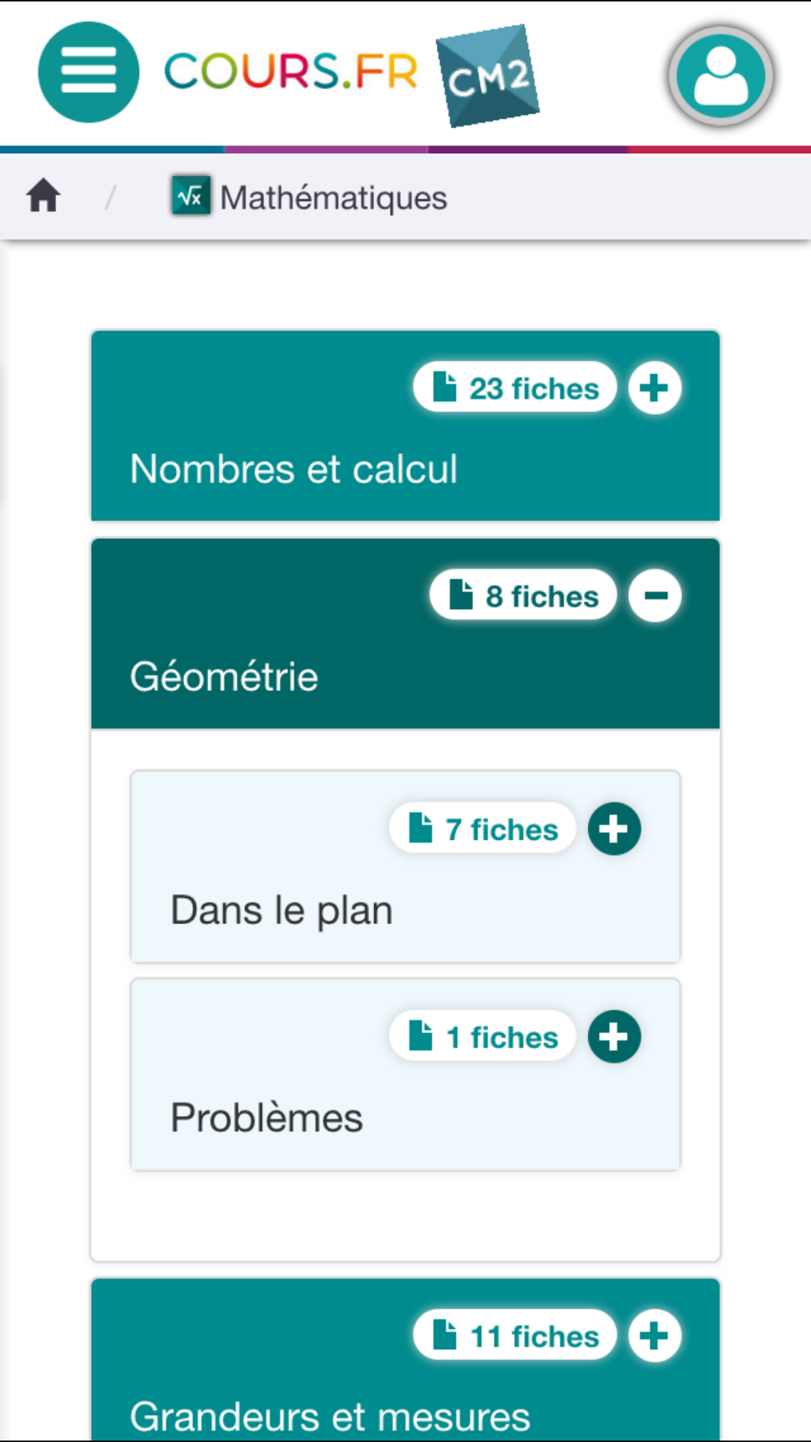Select the Problèmes sub-section title
The width and height of the screenshot is (811, 1442).
pyautogui.click(x=267, y=1118)
